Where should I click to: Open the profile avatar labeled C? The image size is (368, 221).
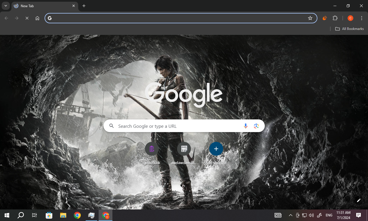[x=350, y=18]
